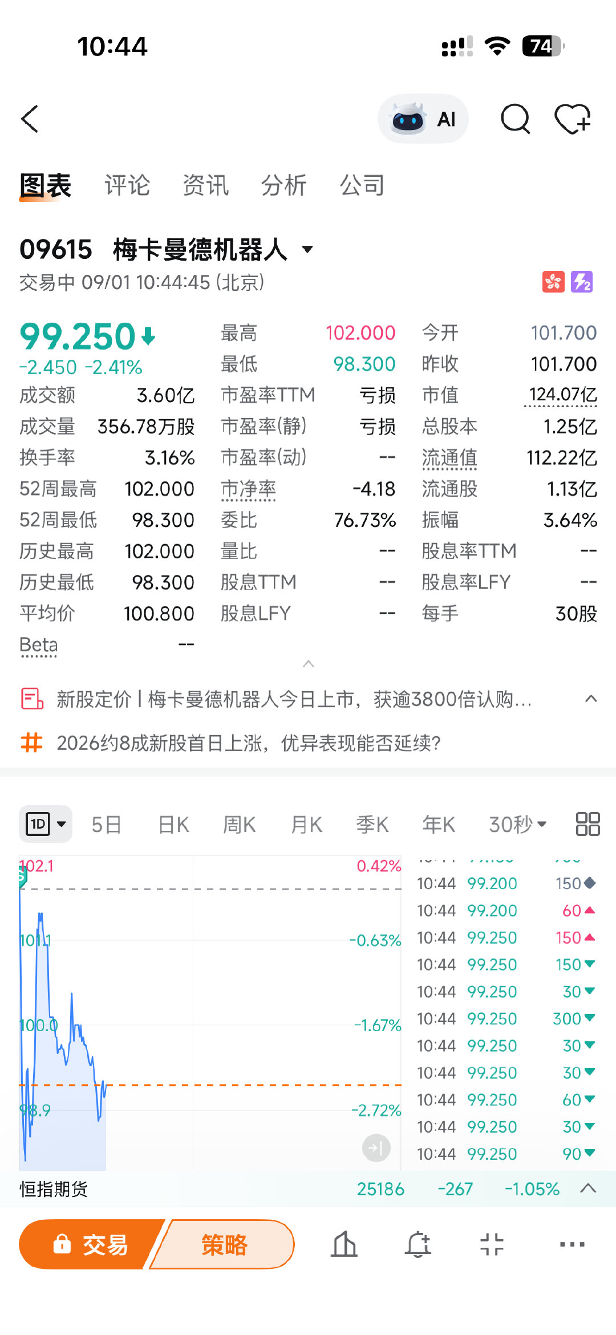The width and height of the screenshot is (616, 1335).
Task: Tap the 换手率 value 3.16%
Action: click(169, 458)
